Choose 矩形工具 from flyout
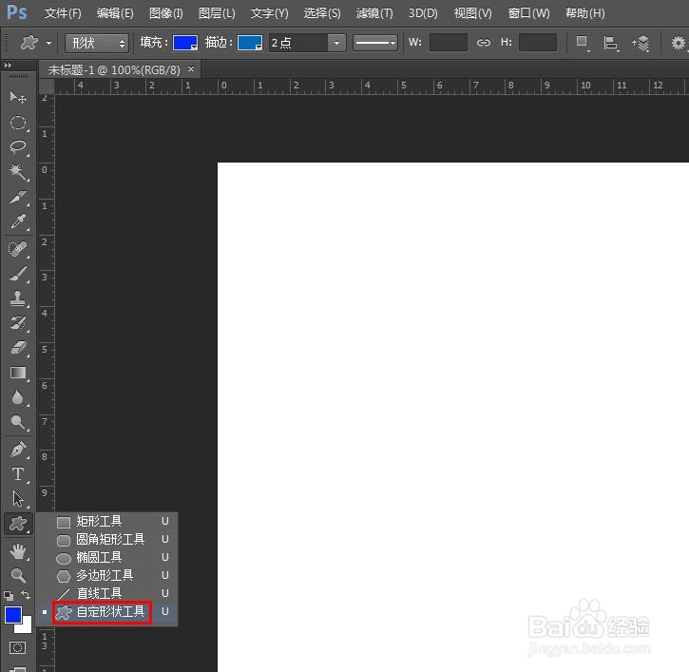This screenshot has height=672, width=689. point(106,521)
